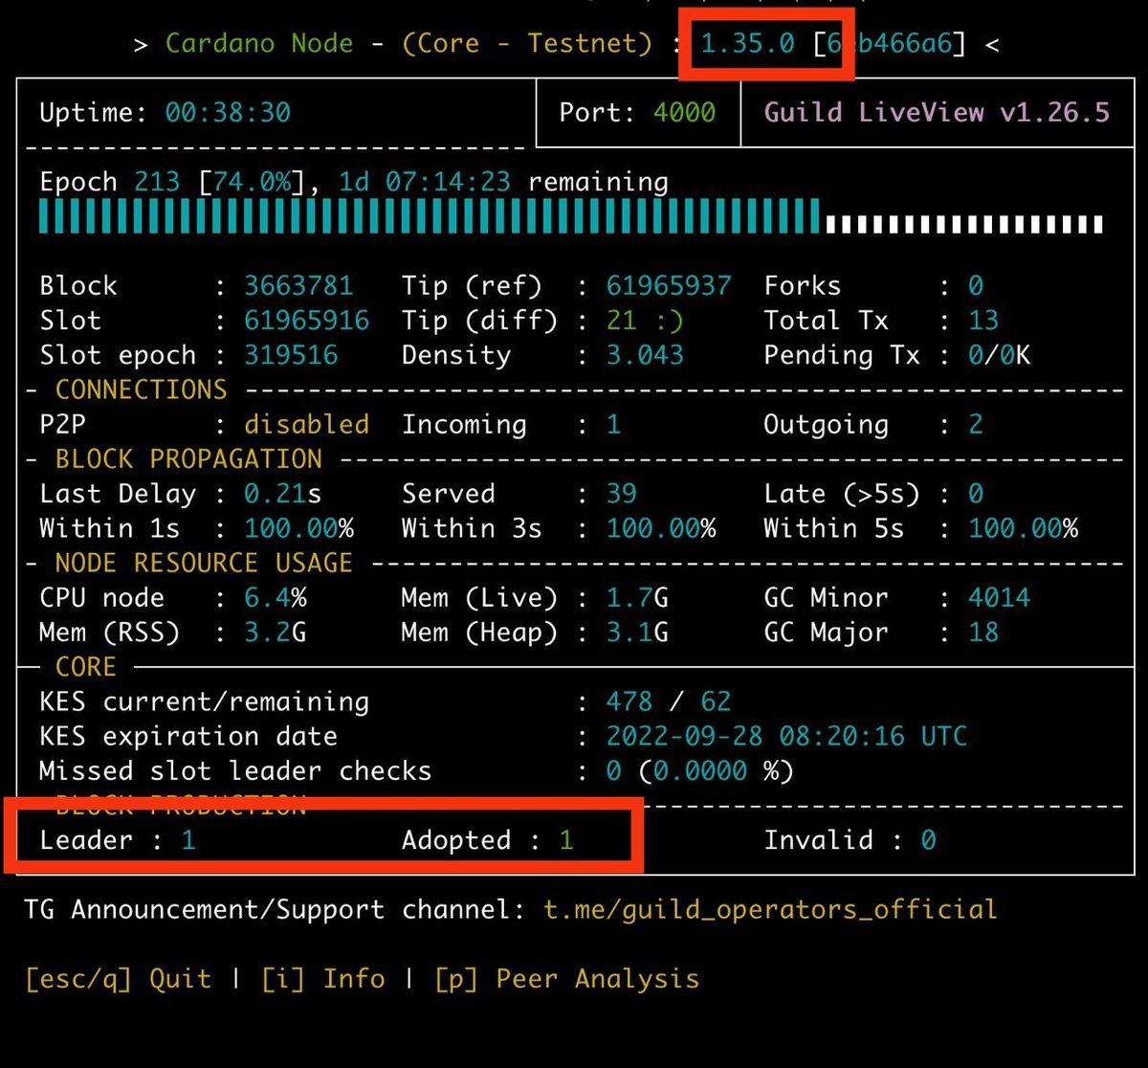Switch to the CORE section header

pos(85,667)
